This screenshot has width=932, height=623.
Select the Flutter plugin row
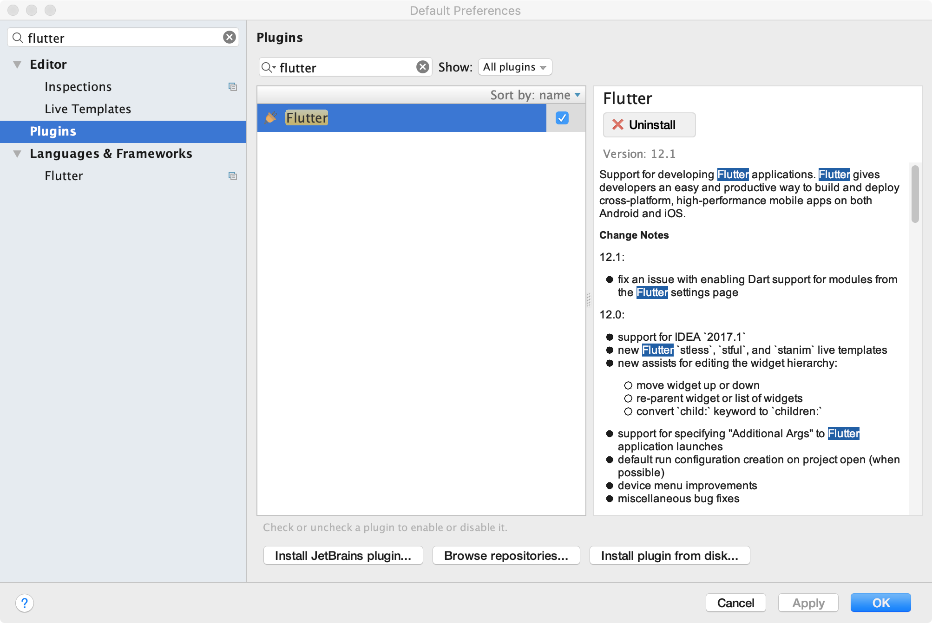(402, 118)
